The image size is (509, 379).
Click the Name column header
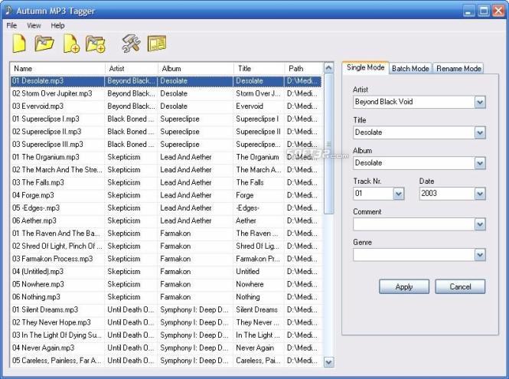pos(57,68)
